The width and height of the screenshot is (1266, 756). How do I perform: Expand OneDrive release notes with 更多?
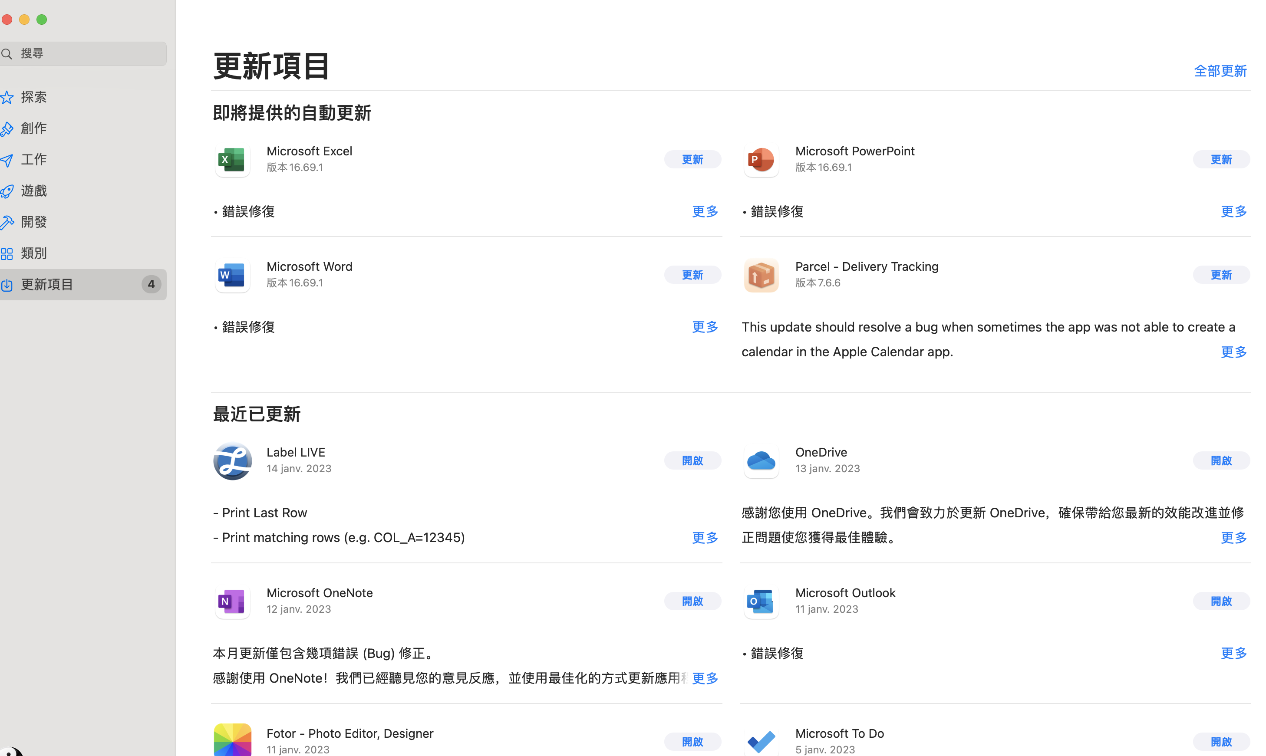pyautogui.click(x=1233, y=537)
